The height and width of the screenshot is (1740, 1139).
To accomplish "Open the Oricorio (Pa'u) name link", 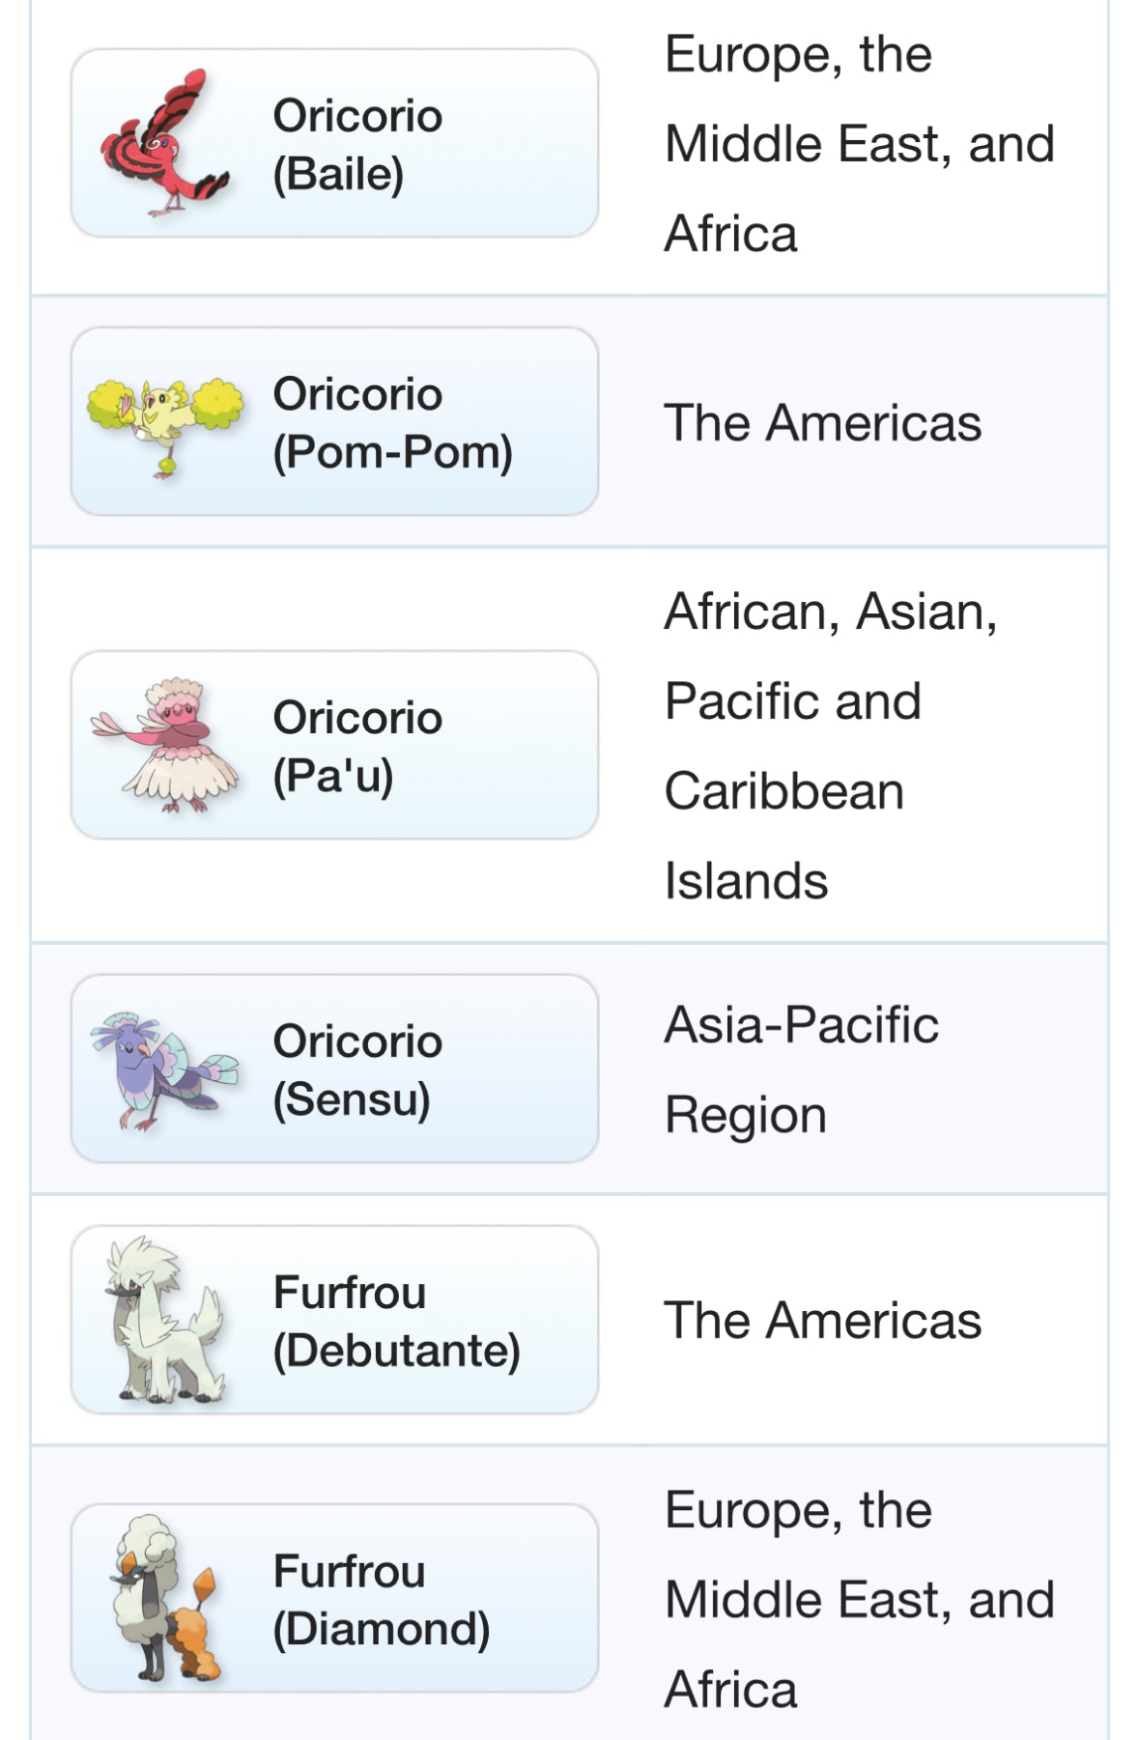I will pyautogui.click(x=357, y=746).
